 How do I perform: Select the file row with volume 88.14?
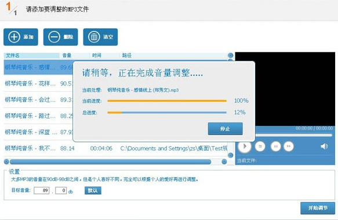[x=115, y=149]
